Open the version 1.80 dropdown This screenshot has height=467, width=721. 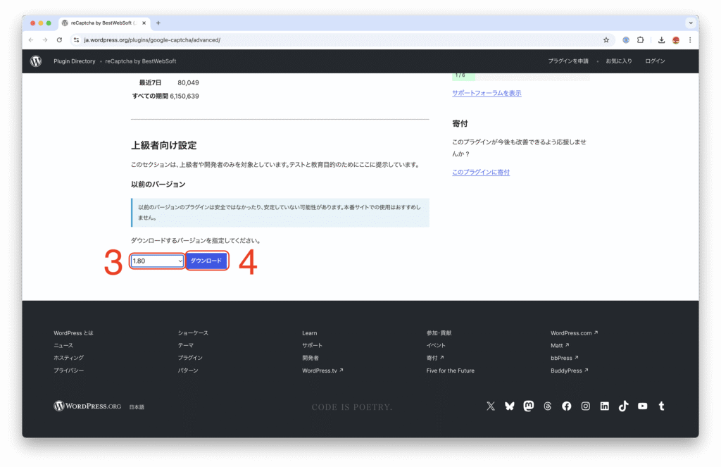click(x=157, y=261)
